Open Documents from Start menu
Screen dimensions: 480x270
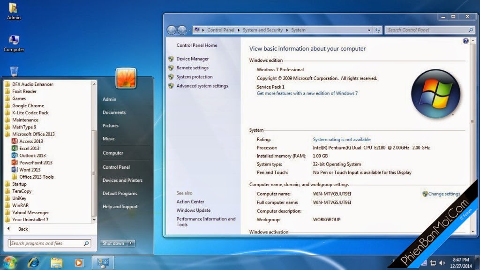pyautogui.click(x=114, y=112)
